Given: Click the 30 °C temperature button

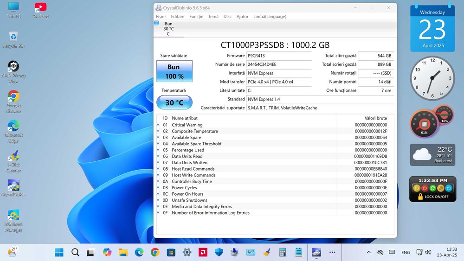Looking at the screenshot, I should pos(174,102).
